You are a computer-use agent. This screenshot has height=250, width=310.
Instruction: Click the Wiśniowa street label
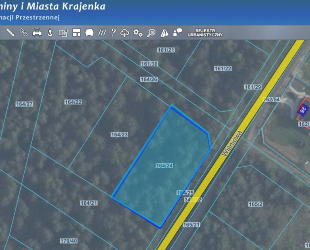(232, 144)
